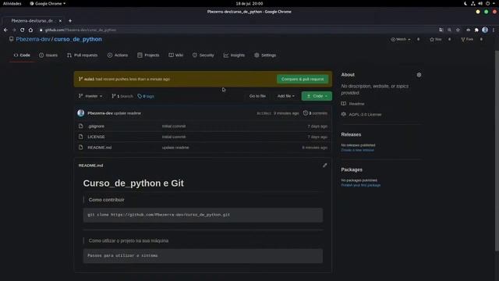Open the Atividades overview
The width and height of the screenshot is (499, 281).
12,3
